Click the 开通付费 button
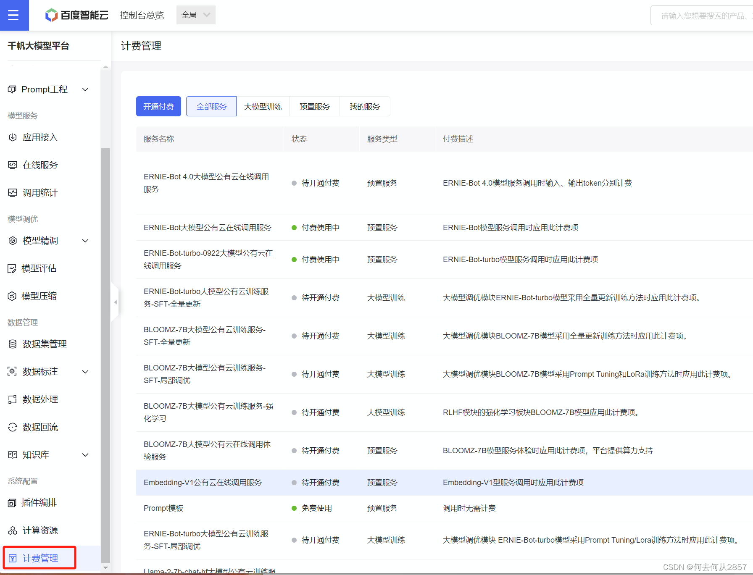 click(158, 106)
